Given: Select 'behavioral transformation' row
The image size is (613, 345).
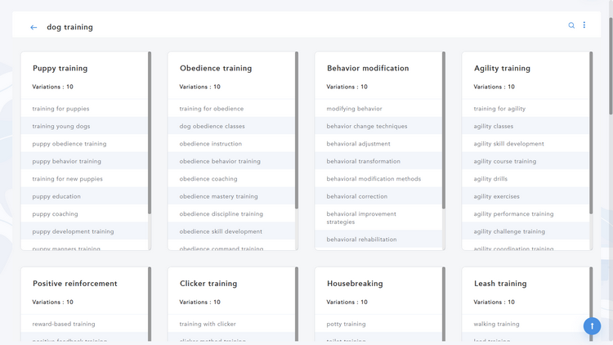Looking at the screenshot, I should (x=378, y=161).
